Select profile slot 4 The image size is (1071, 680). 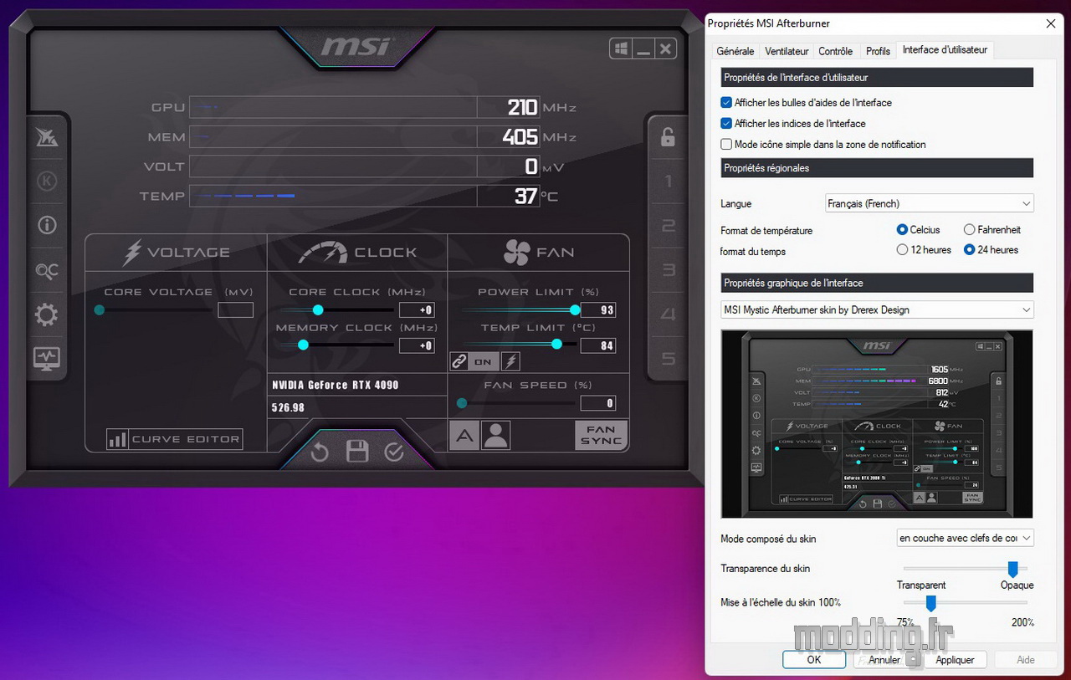pyautogui.click(x=668, y=314)
